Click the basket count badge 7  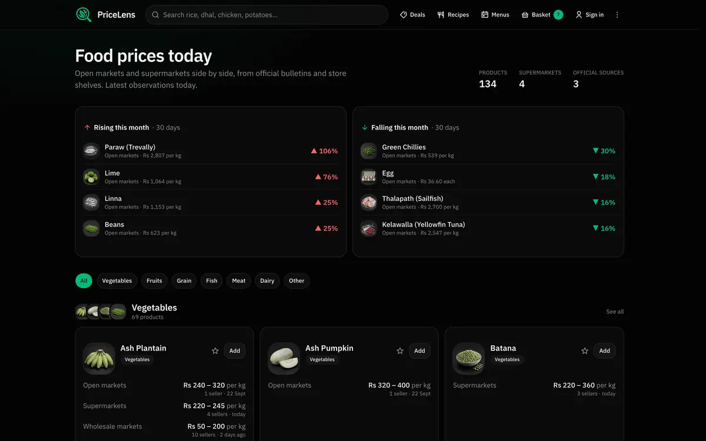coord(558,15)
